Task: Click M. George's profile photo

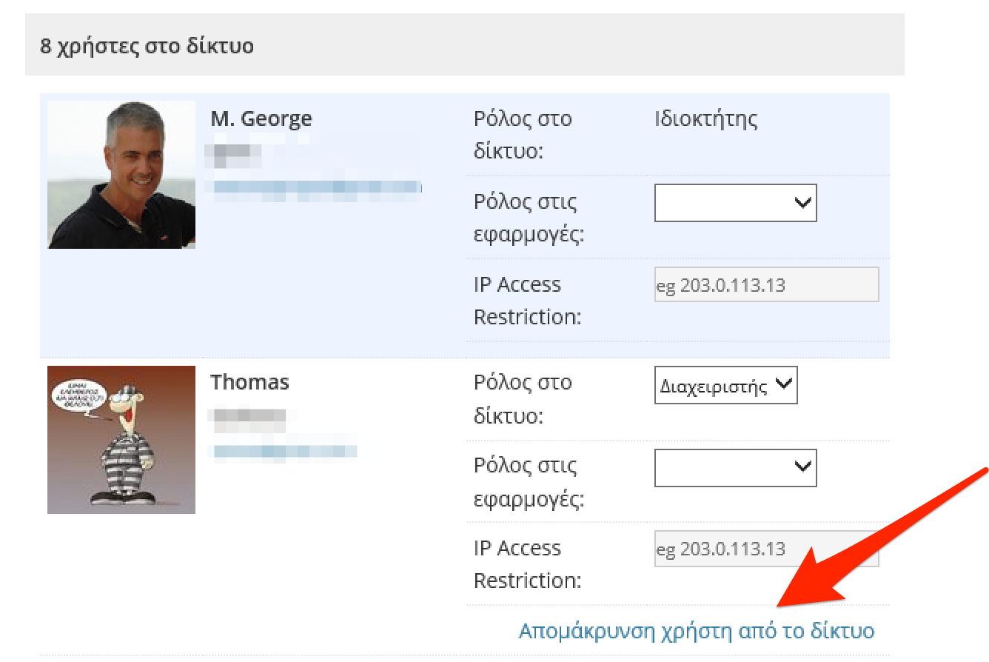Action: [x=121, y=172]
